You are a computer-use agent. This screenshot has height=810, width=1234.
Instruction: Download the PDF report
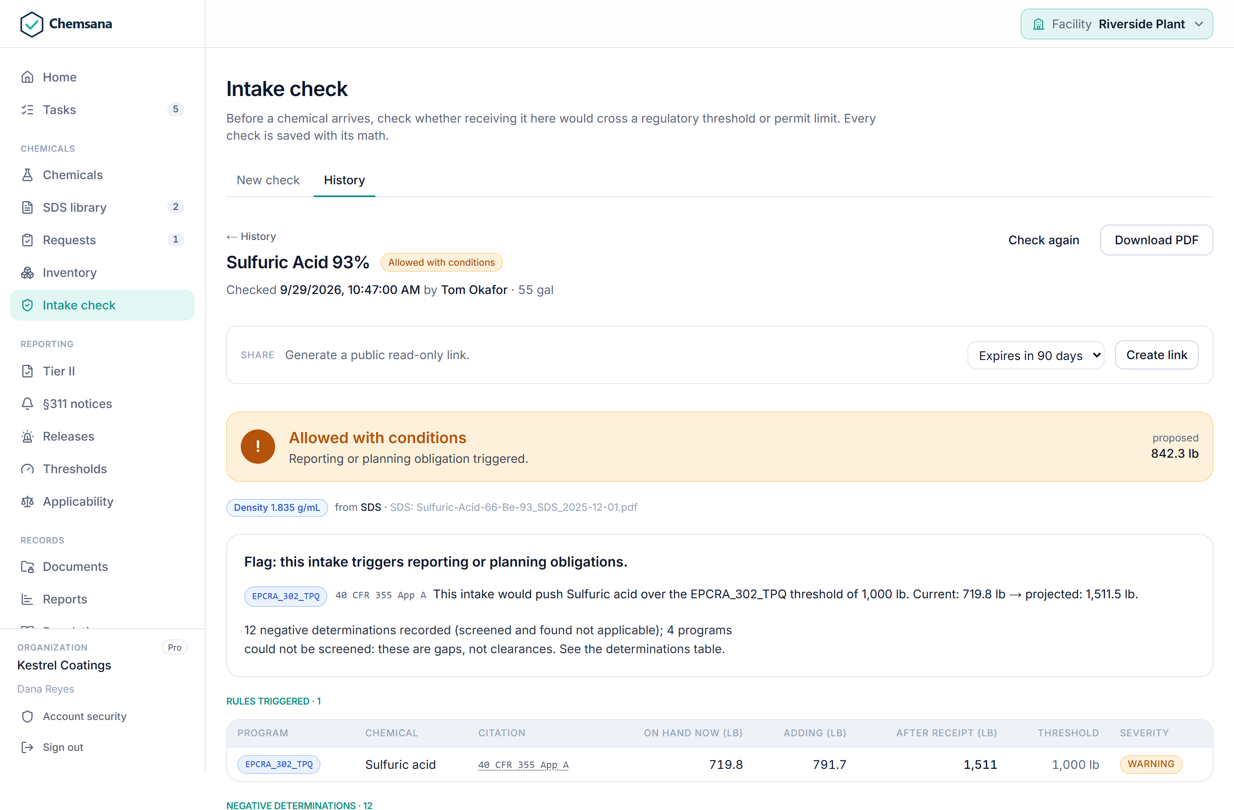click(1156, 240)
